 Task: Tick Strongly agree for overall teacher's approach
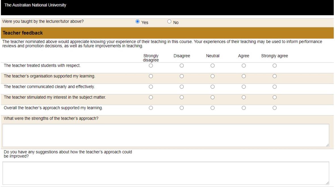point(275,108)
